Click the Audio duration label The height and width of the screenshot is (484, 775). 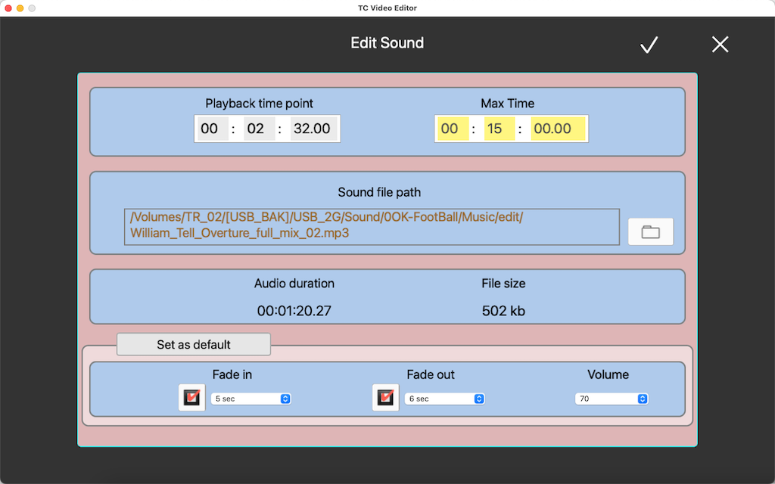[294, 283]
